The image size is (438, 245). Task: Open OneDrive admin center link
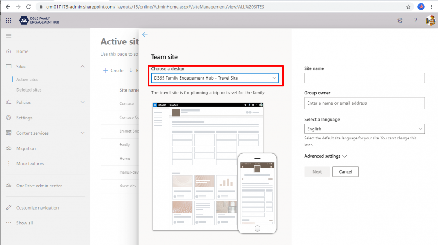pyautogui.click(x=39, y=186)
